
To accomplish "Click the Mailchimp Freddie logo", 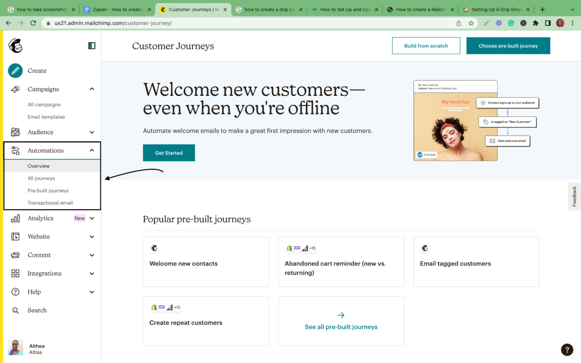I will point(15,46).
